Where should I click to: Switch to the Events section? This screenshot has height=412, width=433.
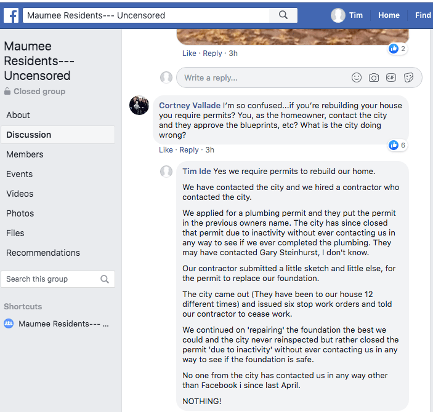tap(20, 174)
